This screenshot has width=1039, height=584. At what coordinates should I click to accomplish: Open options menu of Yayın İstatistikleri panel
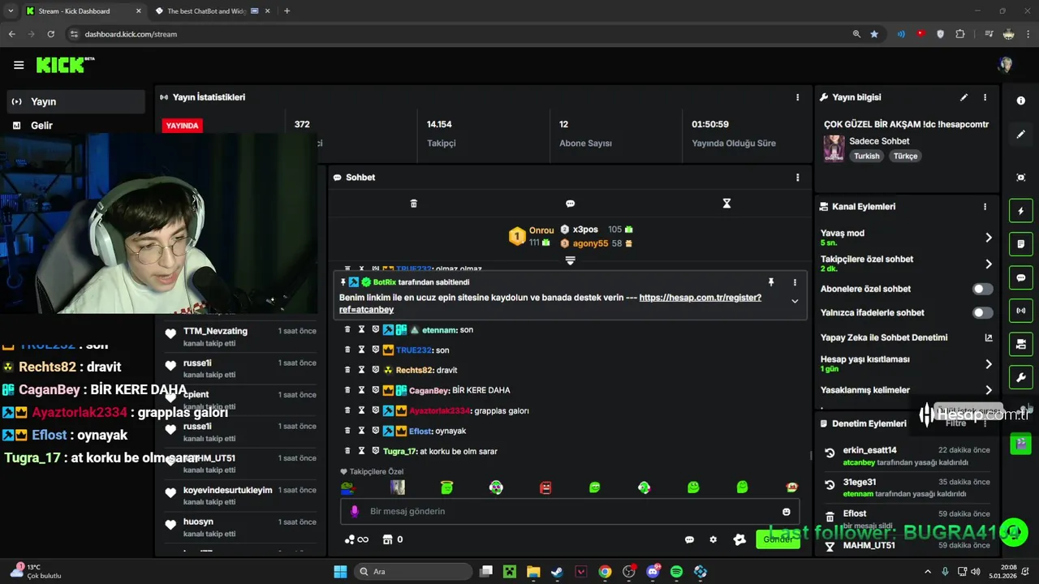pyautogui.click(x=797, y=97)
